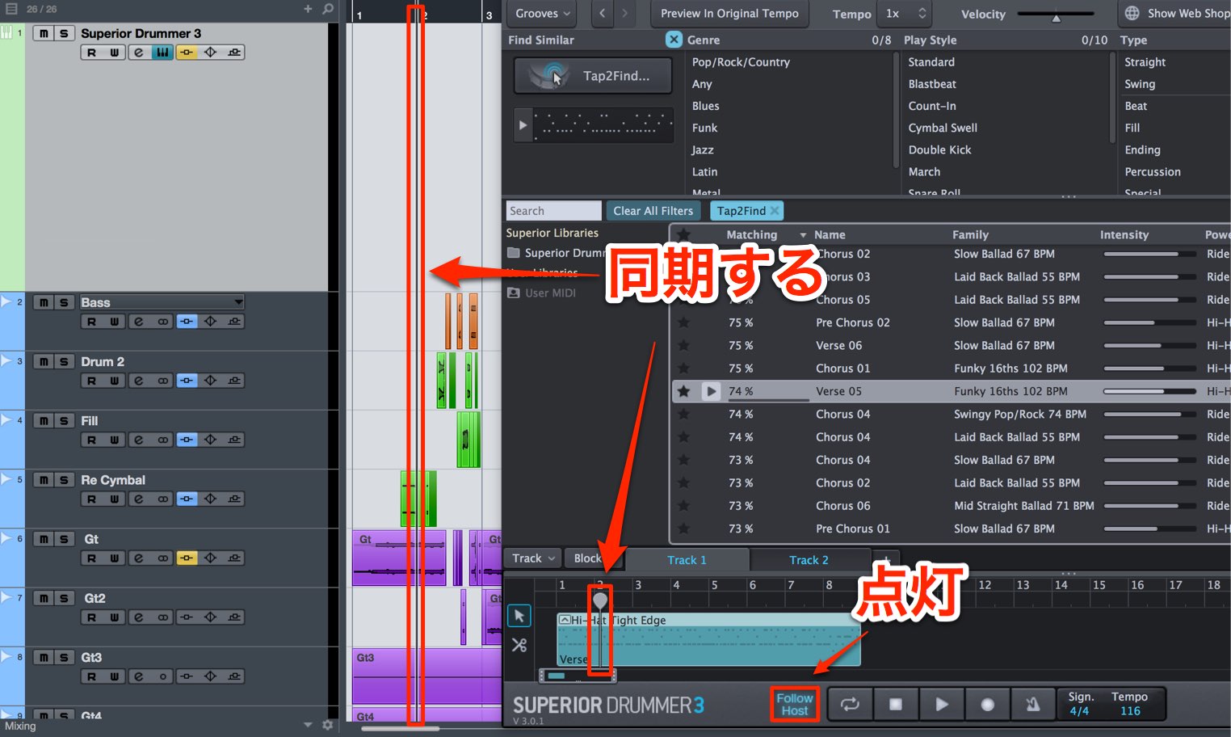Mute the Bass track
Screen dimensions: 1231x737
tap(44, 302)
